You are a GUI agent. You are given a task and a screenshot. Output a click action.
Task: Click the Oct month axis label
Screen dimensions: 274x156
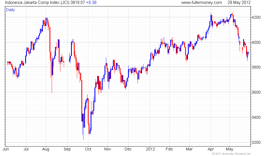[88, 149]
